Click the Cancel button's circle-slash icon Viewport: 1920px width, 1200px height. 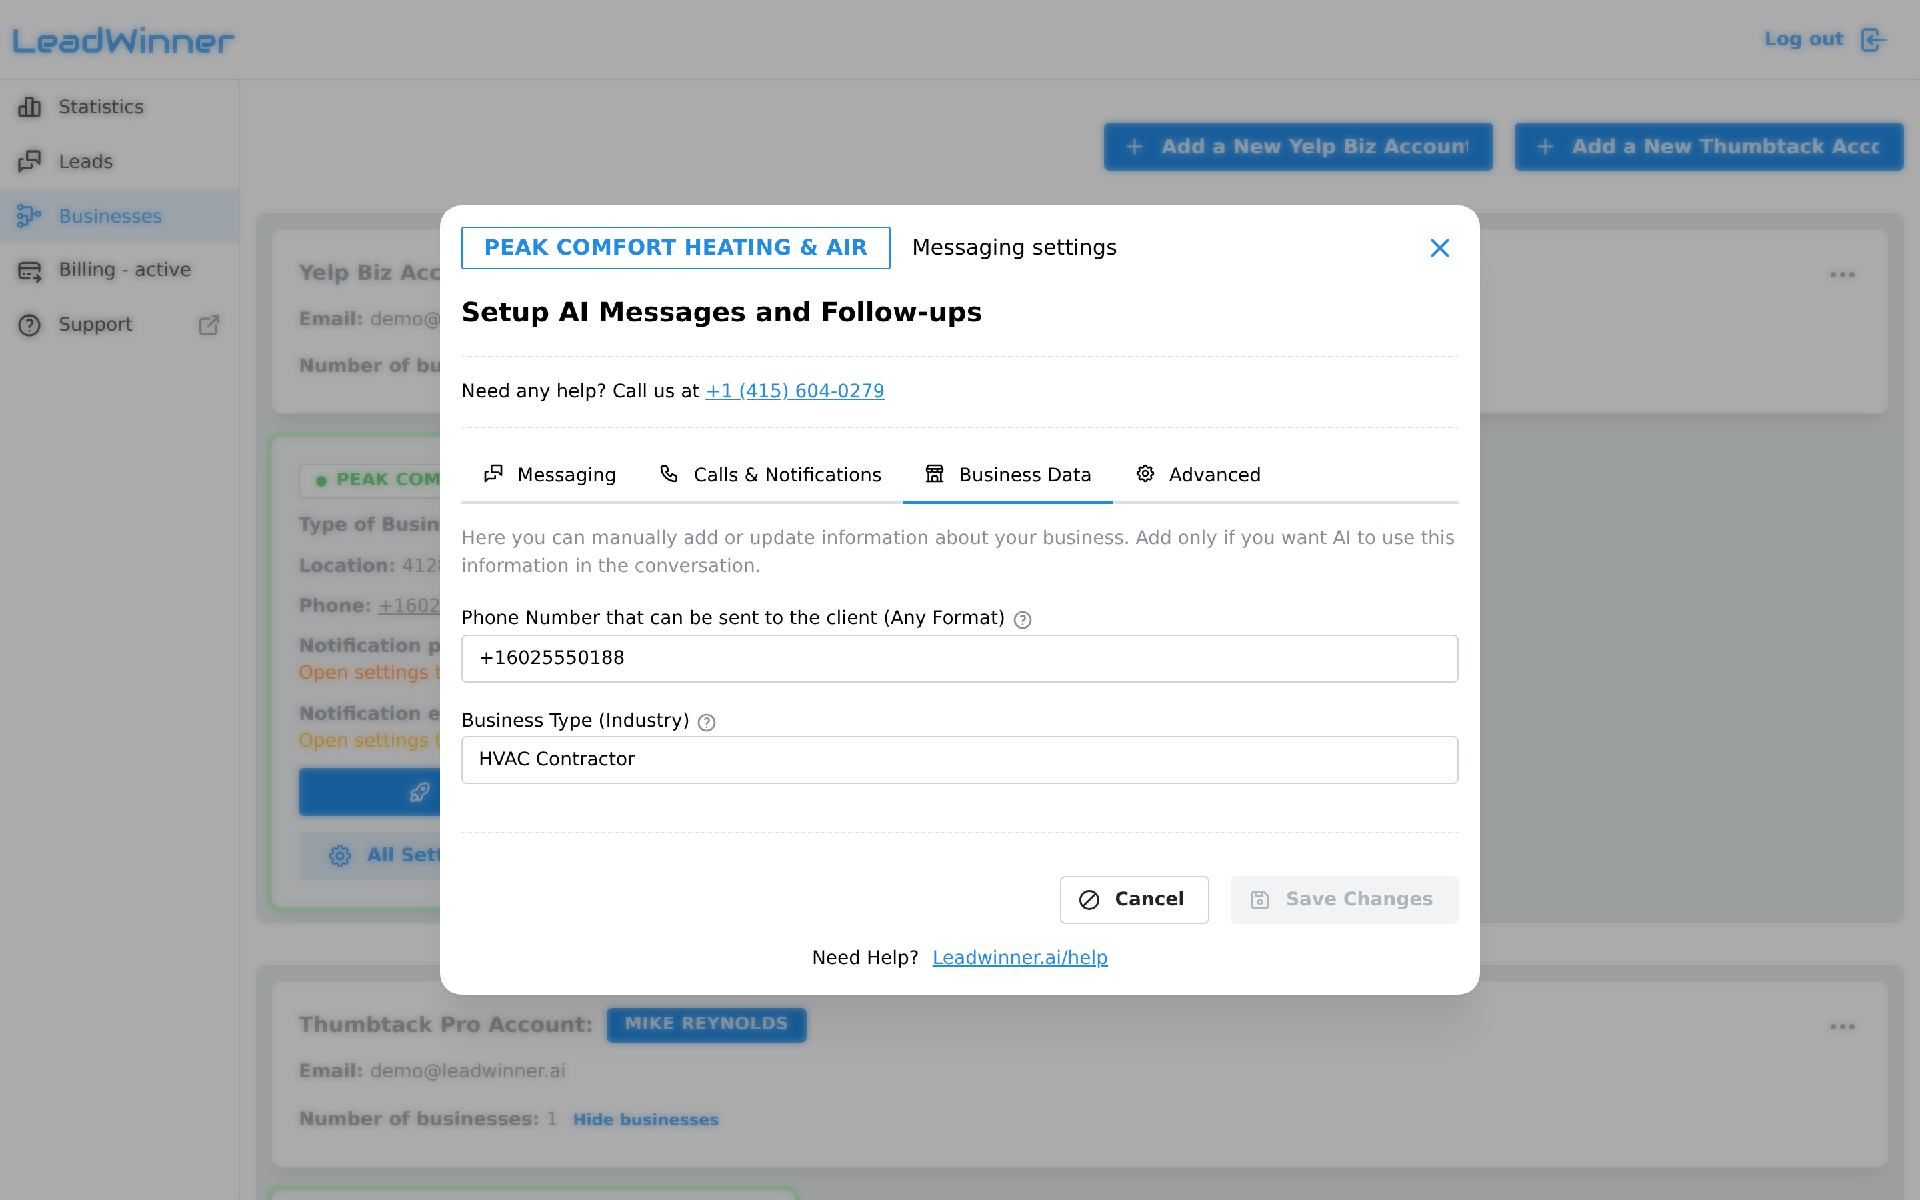(1089, 900)
